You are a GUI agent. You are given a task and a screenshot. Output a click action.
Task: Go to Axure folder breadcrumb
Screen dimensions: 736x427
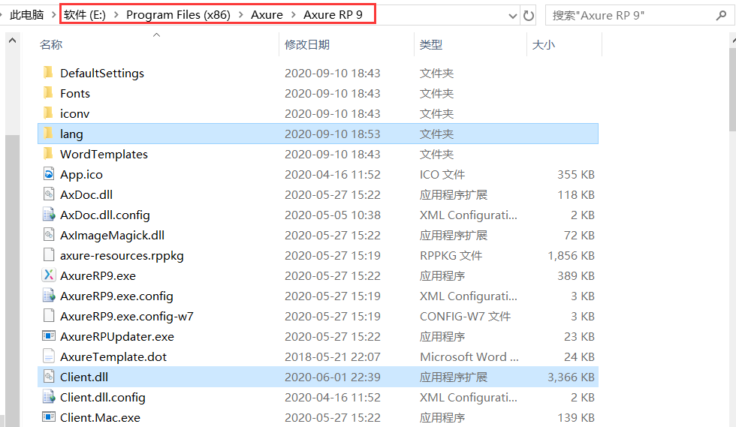click(x=267, y=15)
